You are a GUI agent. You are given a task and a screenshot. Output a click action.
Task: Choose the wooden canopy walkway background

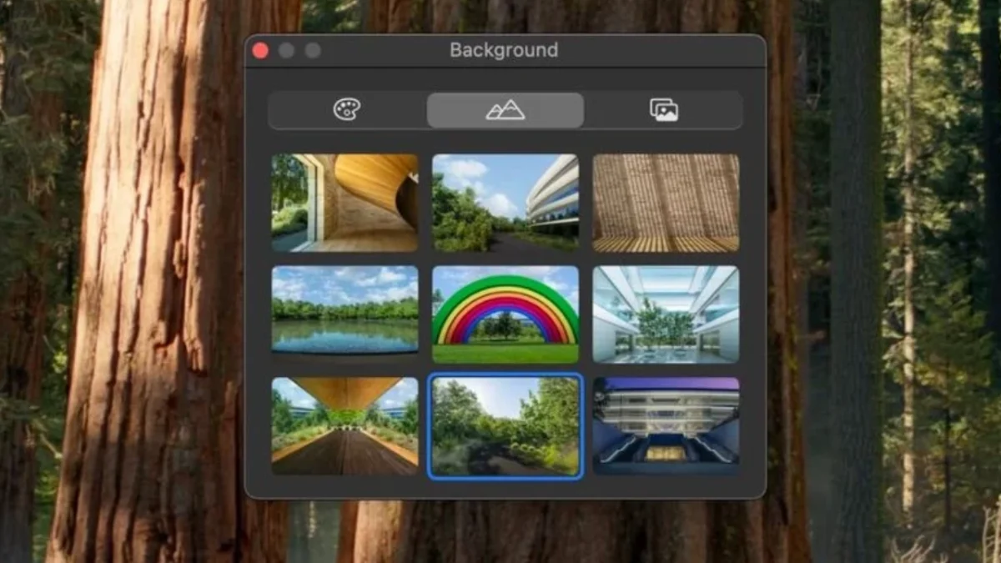pos(345,426)
